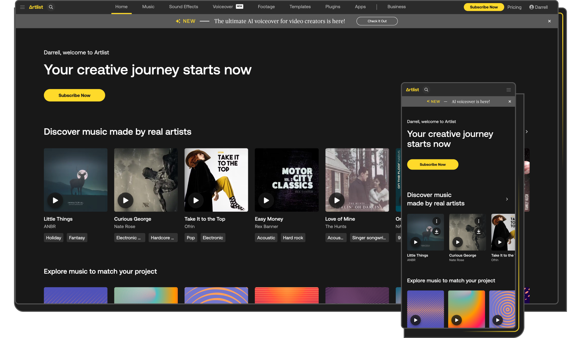
Task: Select the Hard rock tag
Action: tap(293, 238)
